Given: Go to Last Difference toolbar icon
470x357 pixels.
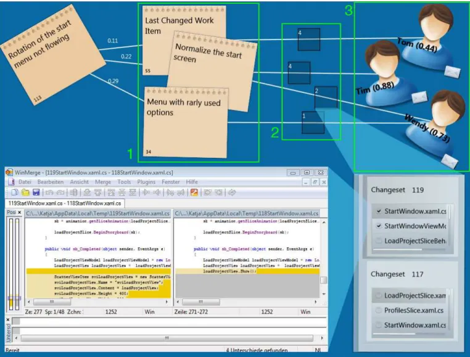Looking at the screenshot, I should coord(133,192).
